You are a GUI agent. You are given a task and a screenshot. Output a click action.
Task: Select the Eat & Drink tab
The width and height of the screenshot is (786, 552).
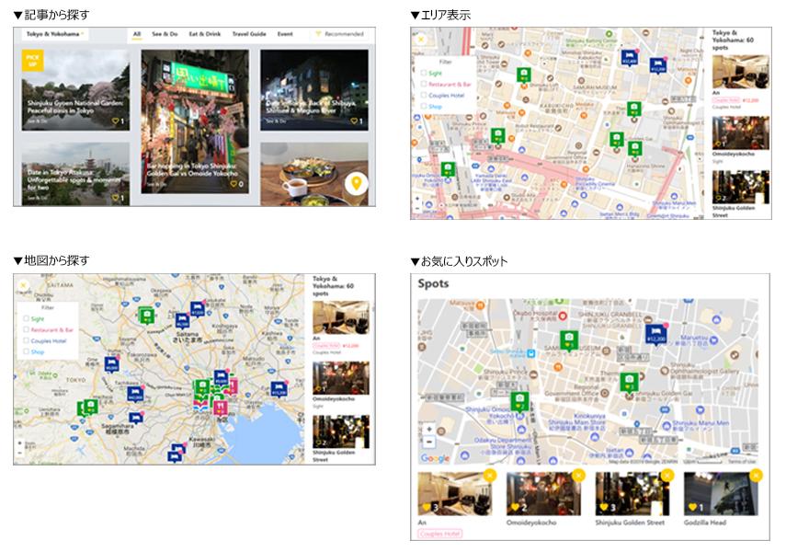206,34
